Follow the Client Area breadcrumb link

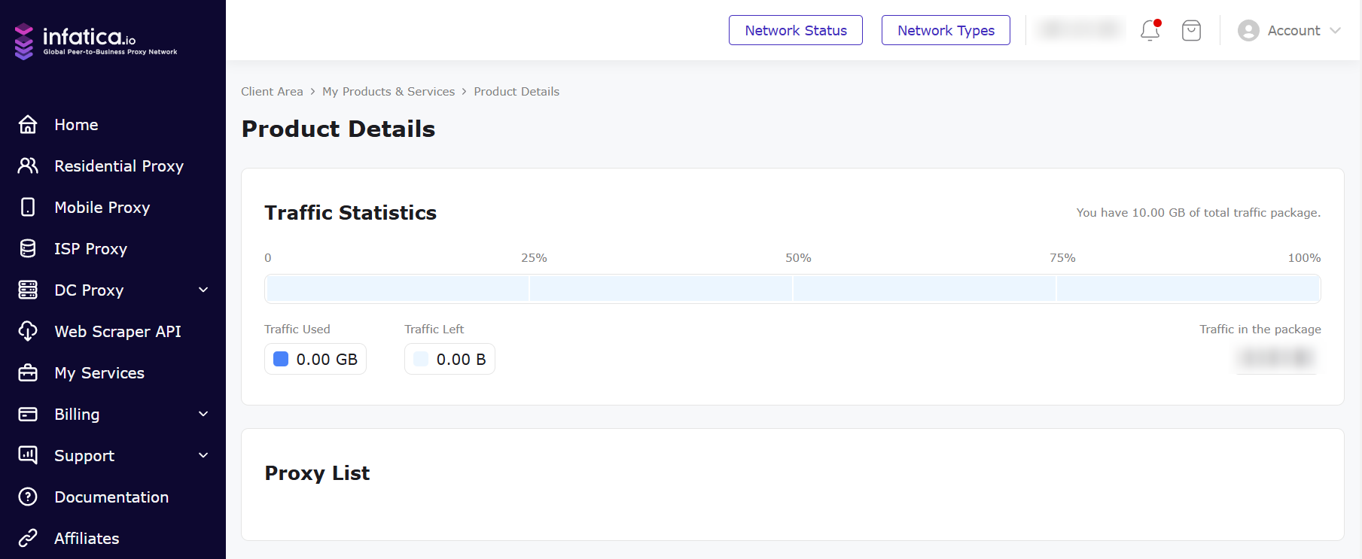click(x=272, y=91)
